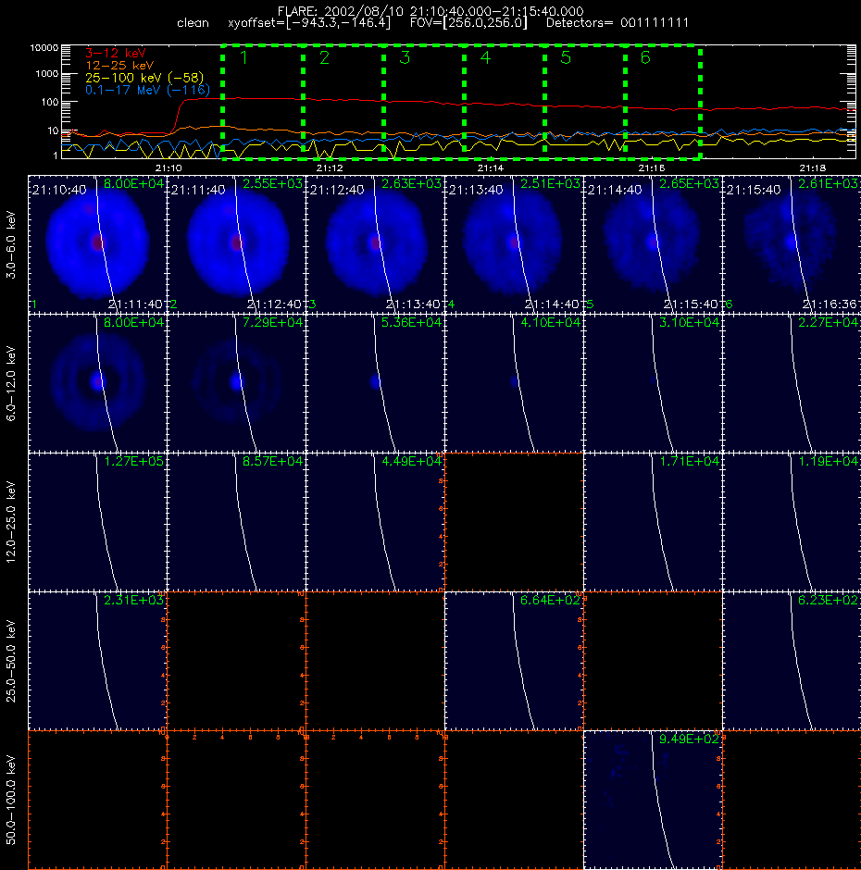Select interval marker 4 in the light curve
The image size is (861, 870).
[485, 57]
